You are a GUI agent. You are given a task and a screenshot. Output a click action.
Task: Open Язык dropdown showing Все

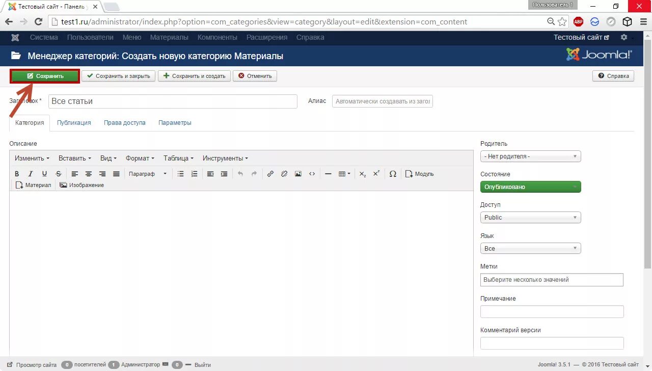[530, 249]
